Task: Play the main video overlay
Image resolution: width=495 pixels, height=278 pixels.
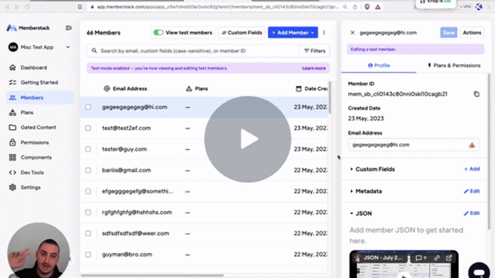Action: pyautogui.click(x=248, y=139)
